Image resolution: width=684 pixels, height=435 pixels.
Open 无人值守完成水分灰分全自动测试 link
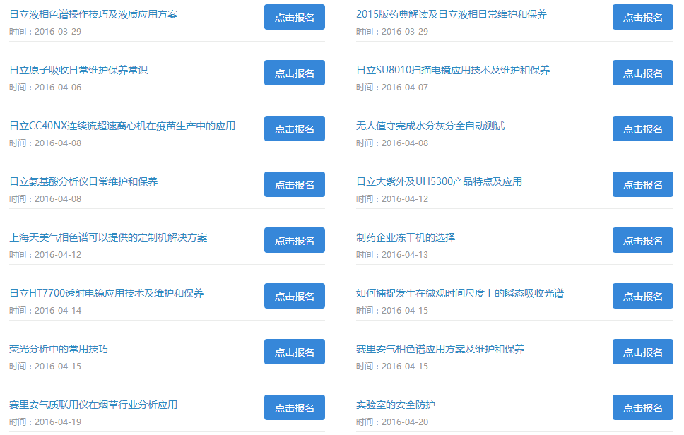(x=430, y=126)
